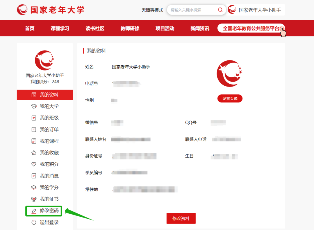Click the 我的资料 section heading
Screen dimensions: 314x230
click(x=96, y=51)
